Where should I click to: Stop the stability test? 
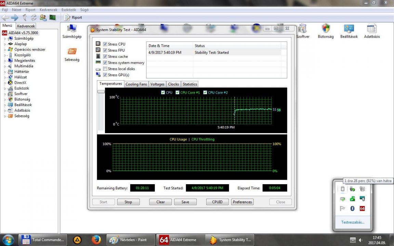[x=128, y=202]
